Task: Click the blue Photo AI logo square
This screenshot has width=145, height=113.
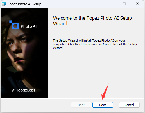Action: tap(15, 26)
